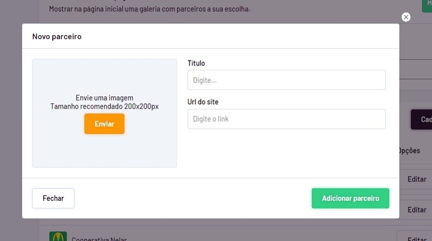Focus the Título text field
432x241 pixels.
point(286,80)
